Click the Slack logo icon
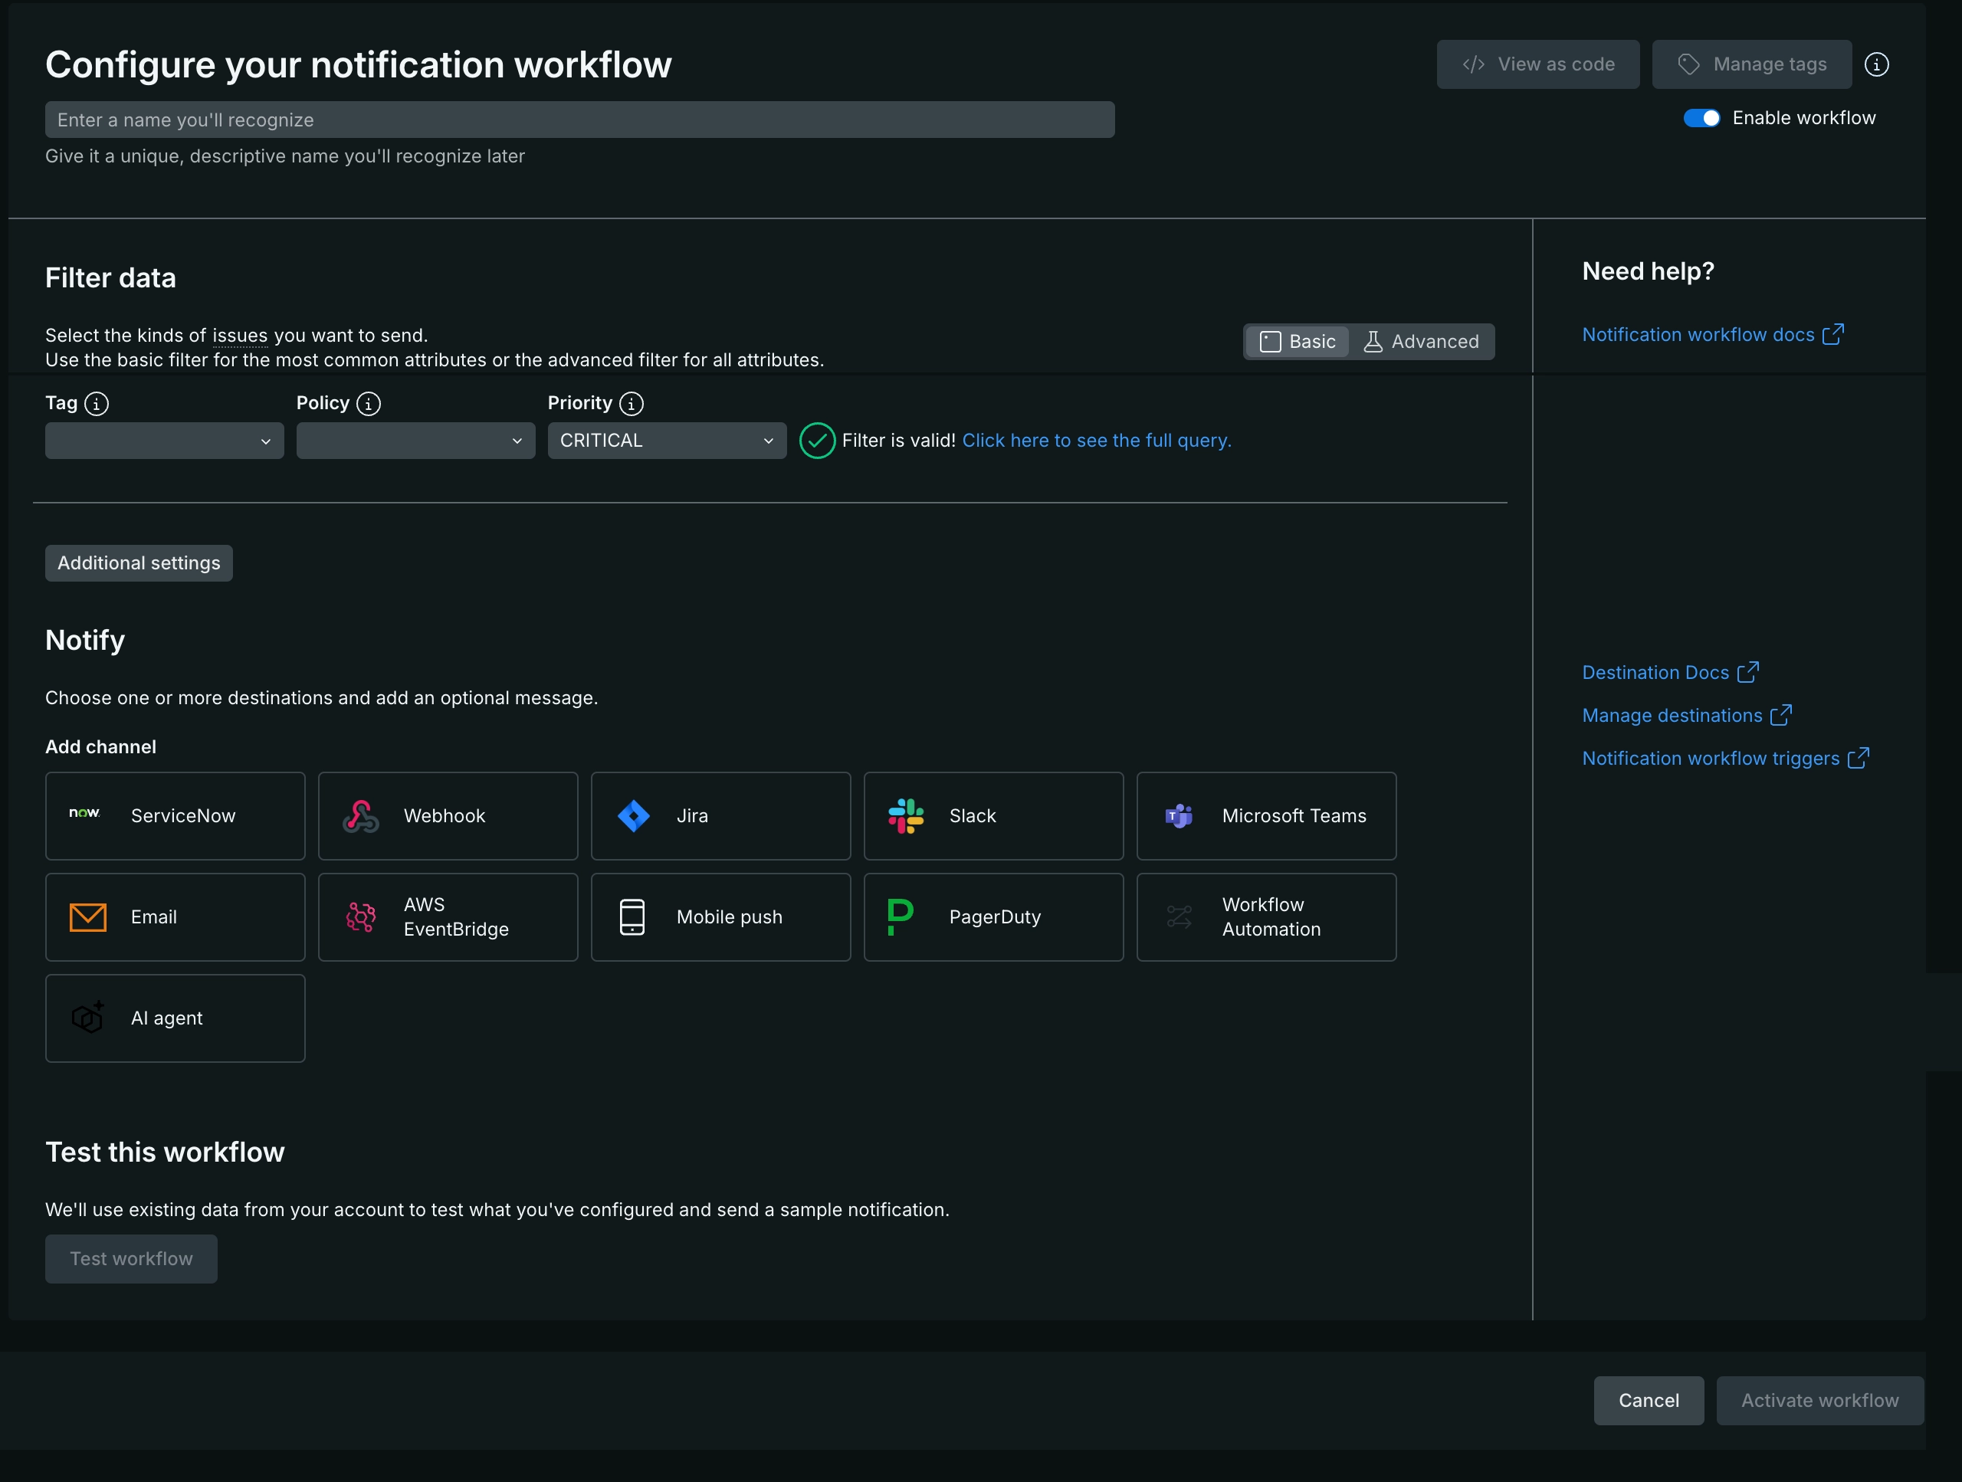This screenshot has width=1962, height=1482. [906, 816]
